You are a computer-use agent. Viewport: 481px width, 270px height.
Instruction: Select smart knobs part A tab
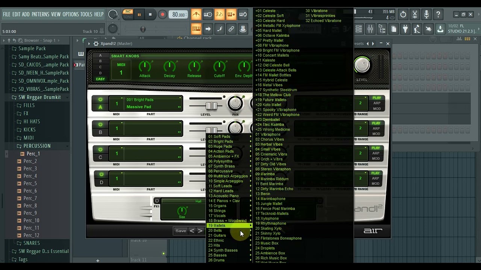point(100,55)
